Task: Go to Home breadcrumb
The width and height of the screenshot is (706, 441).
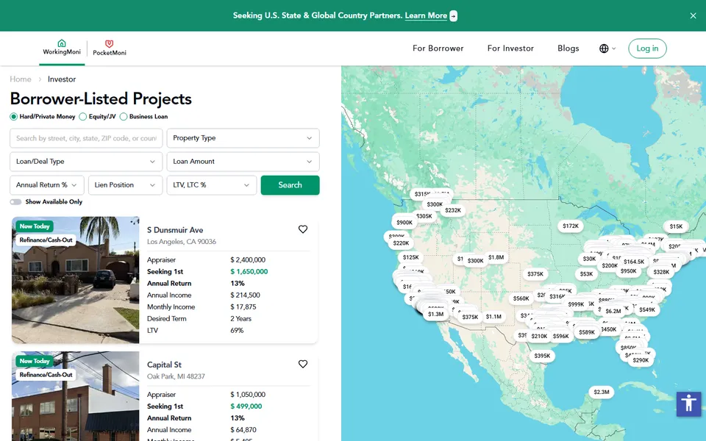Action: coord(21,79)
